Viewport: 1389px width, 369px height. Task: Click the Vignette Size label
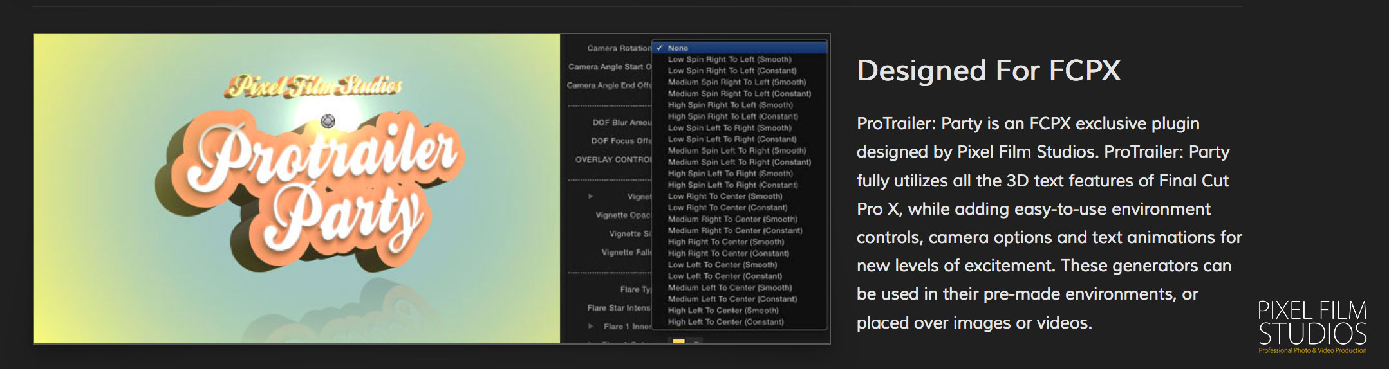(x=630, y=234)
